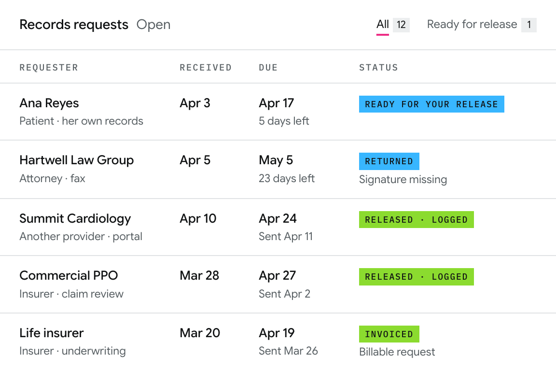Click the Open label beside the heading
556x371 pixels.
(153, 25)
